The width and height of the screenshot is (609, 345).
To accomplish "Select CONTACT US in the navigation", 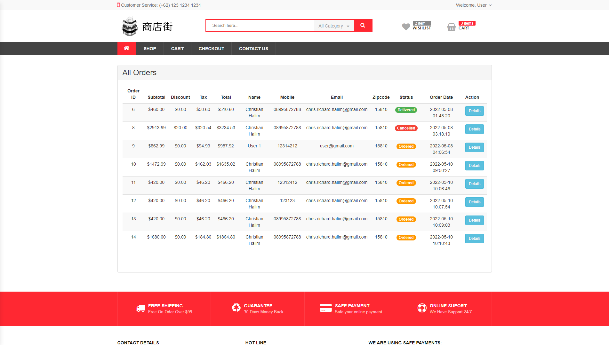I will [x=253, y=49].
